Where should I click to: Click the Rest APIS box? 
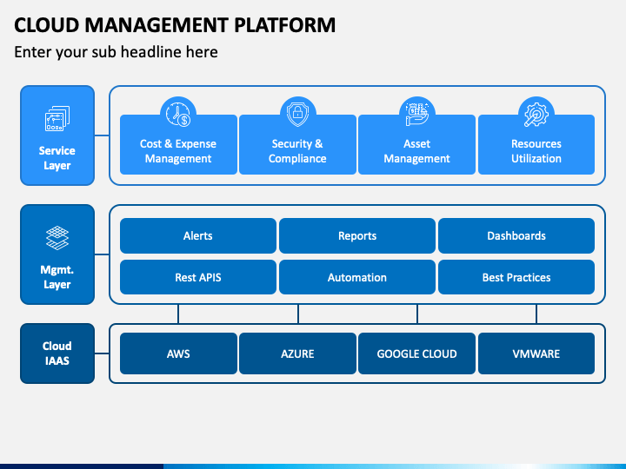(197, 277)
